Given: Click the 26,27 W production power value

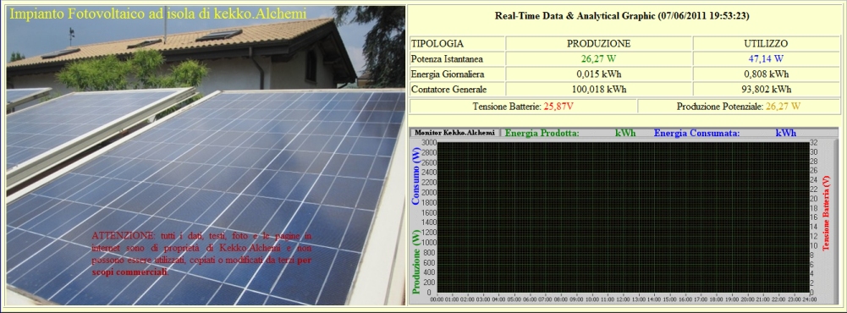Looking at the screenshot, I should [x=598, y=59].
